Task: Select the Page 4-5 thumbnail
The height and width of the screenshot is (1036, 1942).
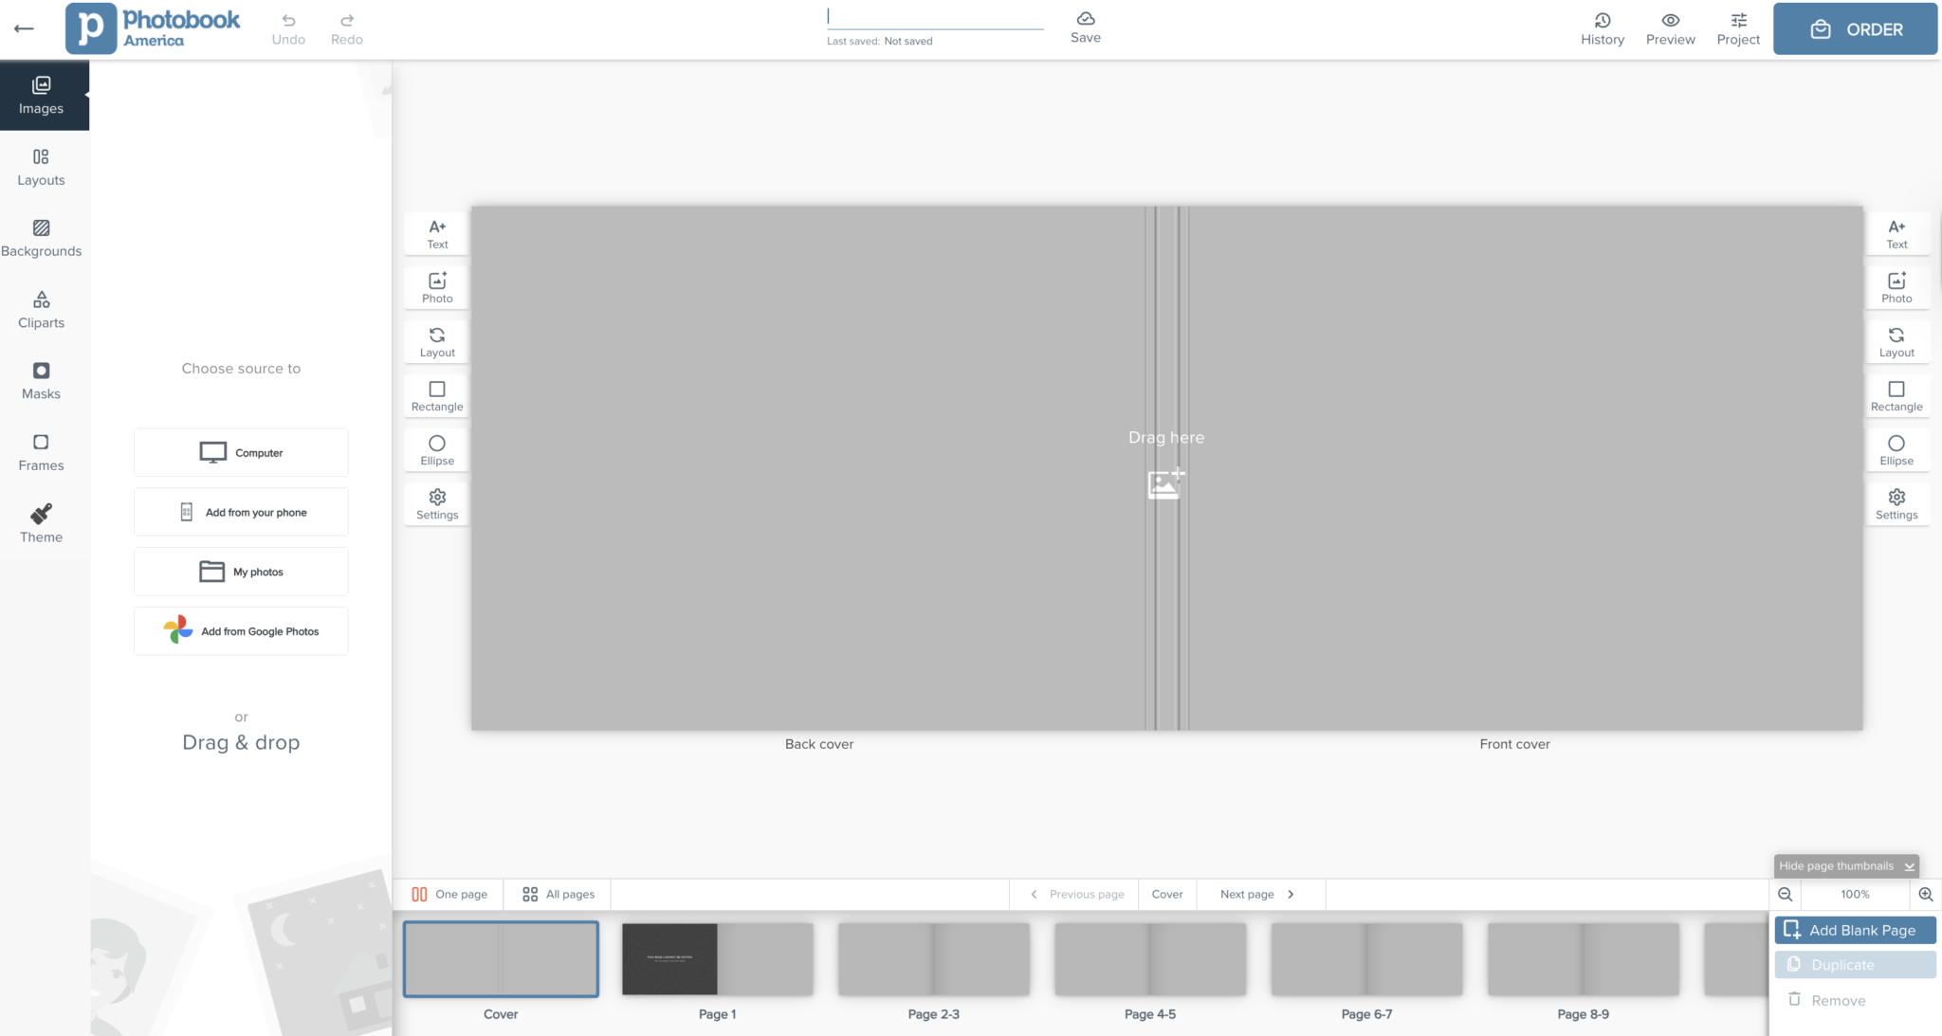Action: [x=1150, y=958]
